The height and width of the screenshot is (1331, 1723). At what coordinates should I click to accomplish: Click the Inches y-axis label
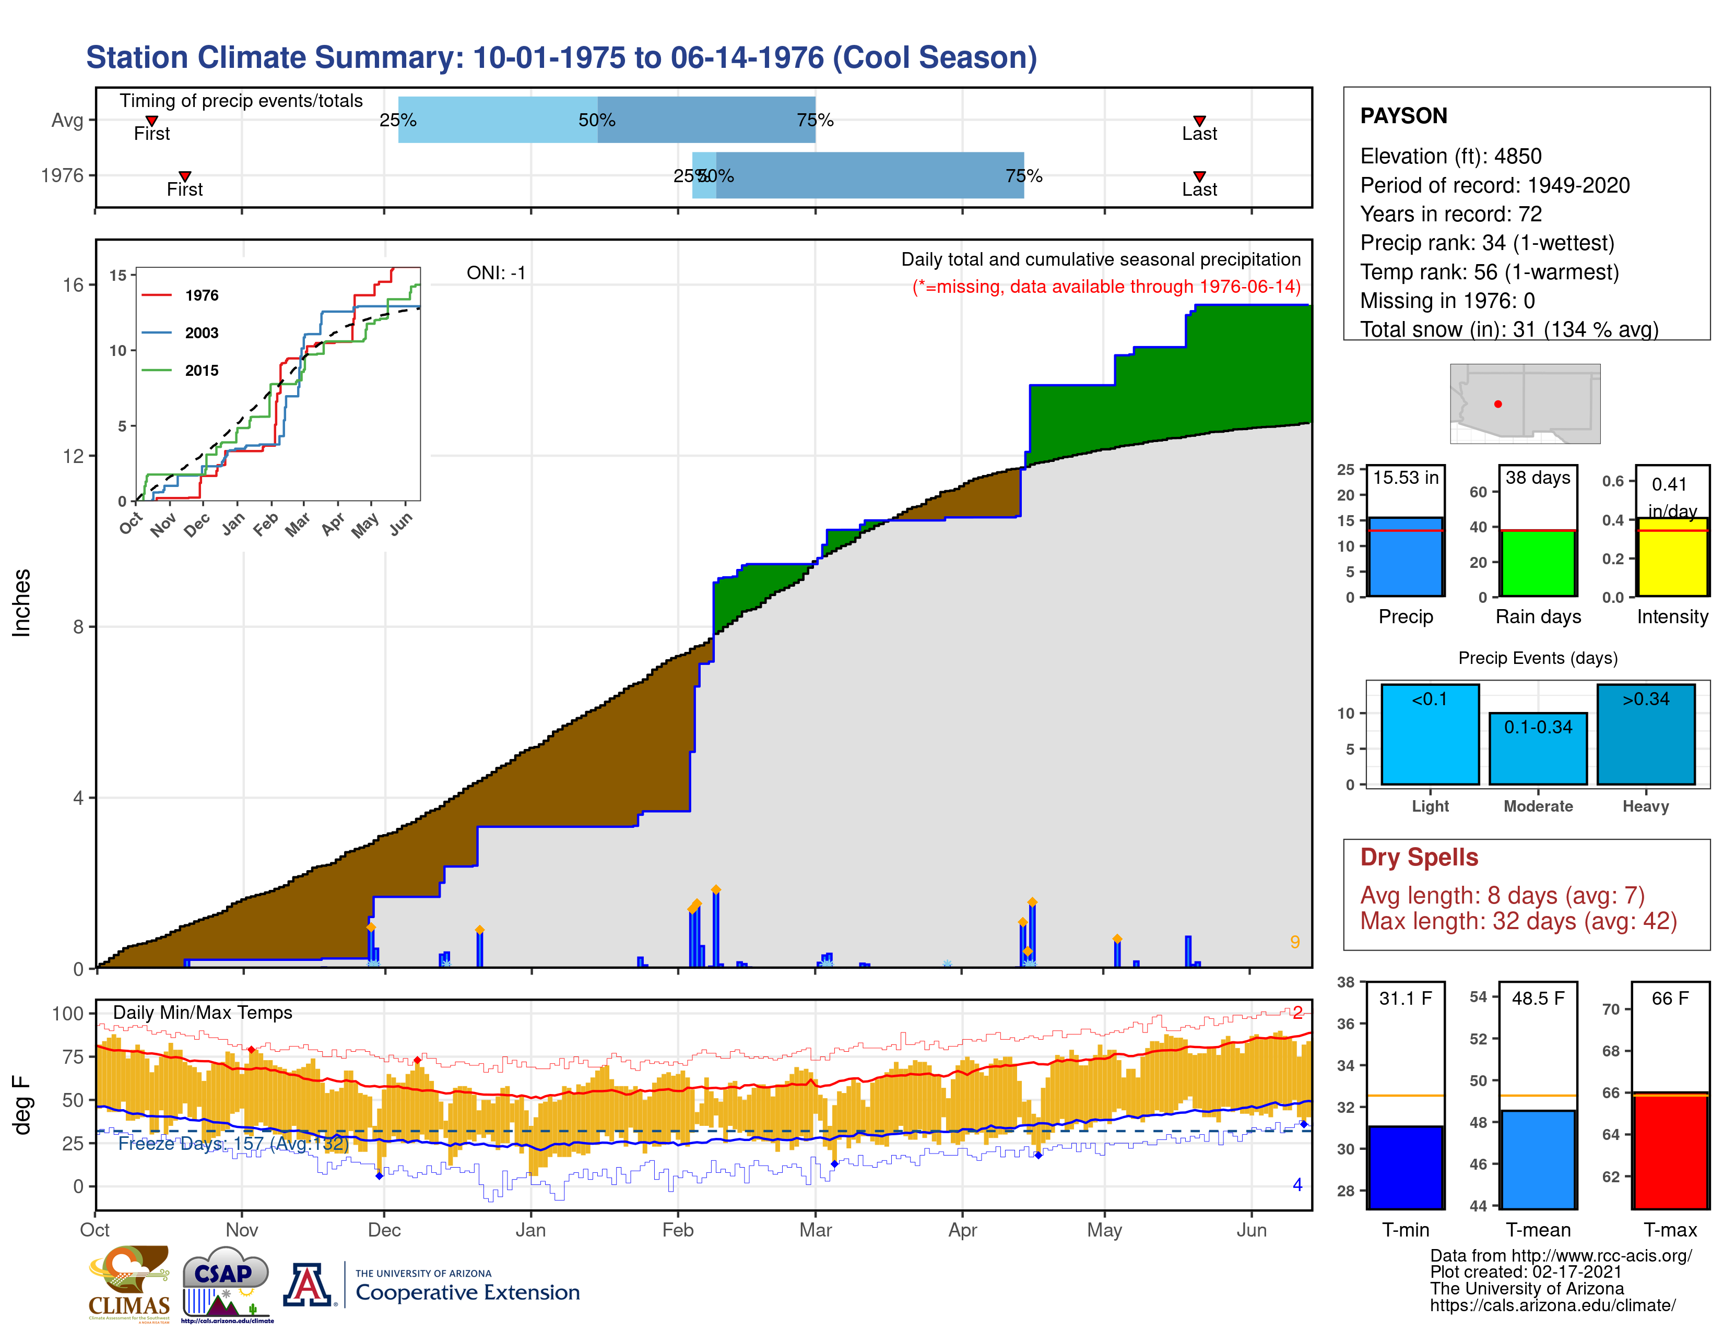tap(21, 602)
